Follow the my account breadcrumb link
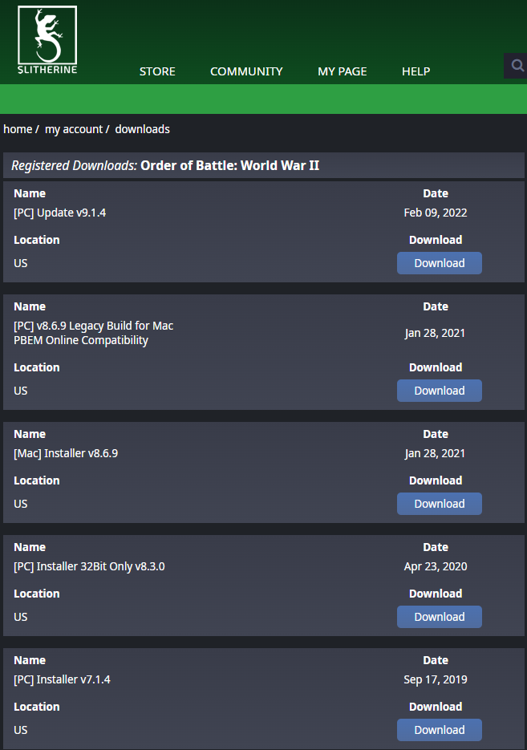Image resolution: width=527 pixels, height=750 pixels. [x=74, y=129]
